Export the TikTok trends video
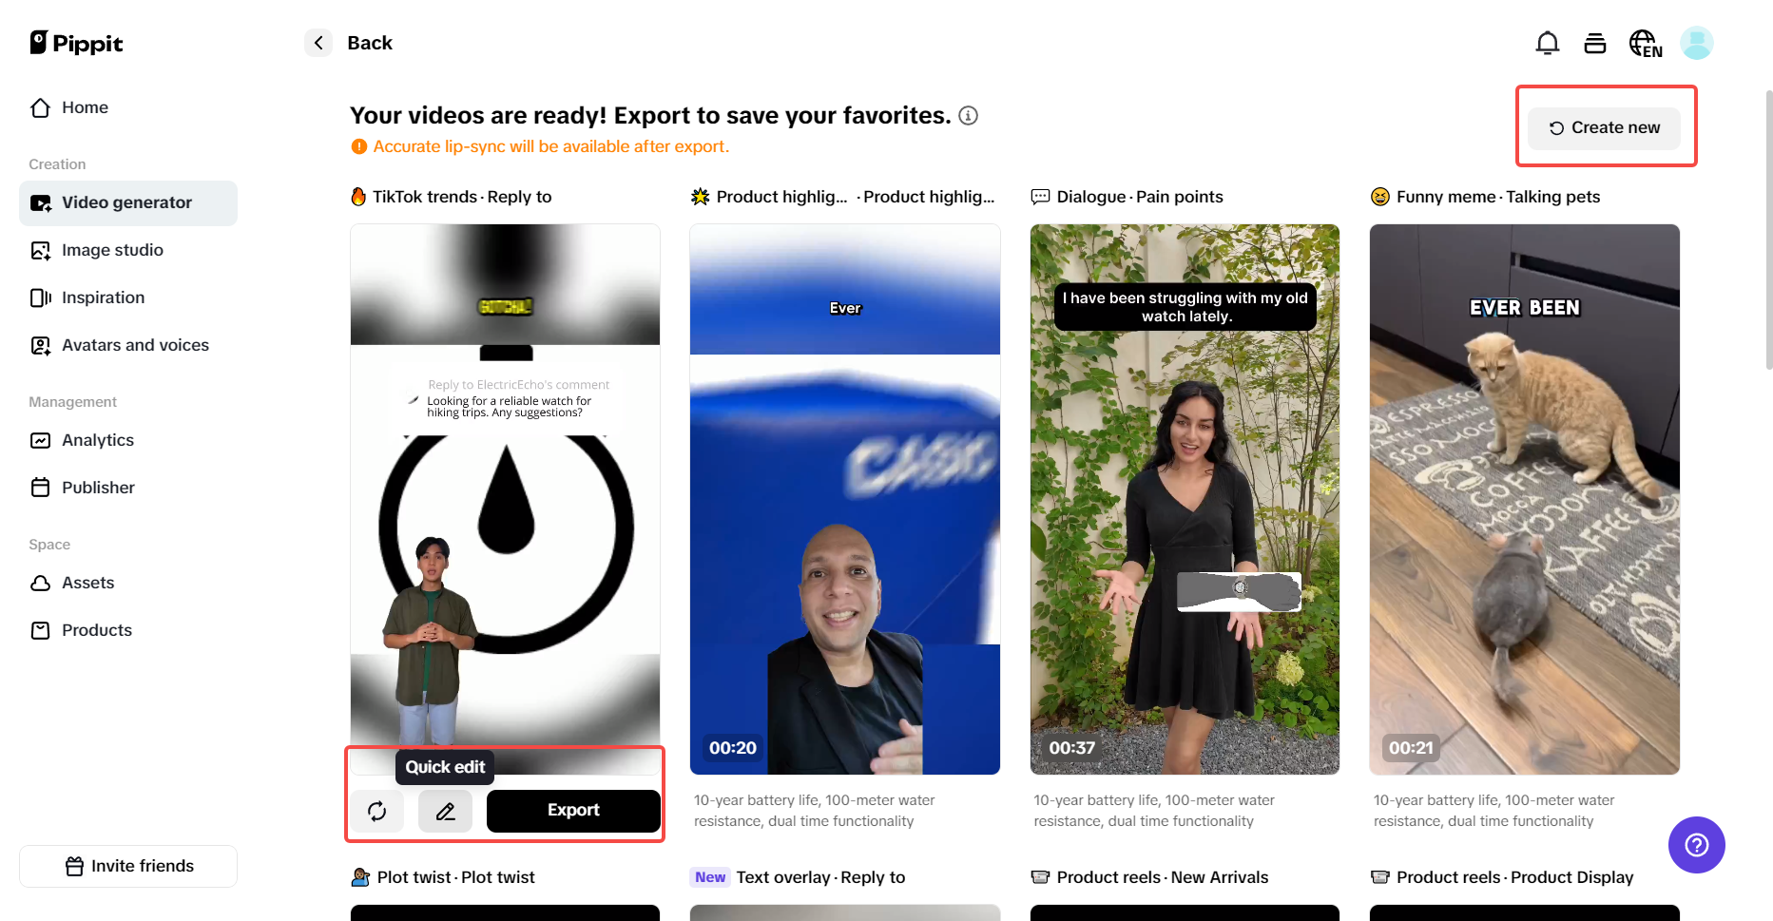The height and width of the screenshot is (921, 1773). pyautogui.click(x=573, y=811)
